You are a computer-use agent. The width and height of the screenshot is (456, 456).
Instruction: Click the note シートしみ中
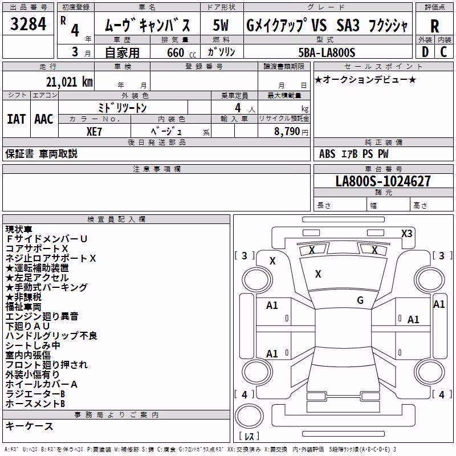[32, 345]
